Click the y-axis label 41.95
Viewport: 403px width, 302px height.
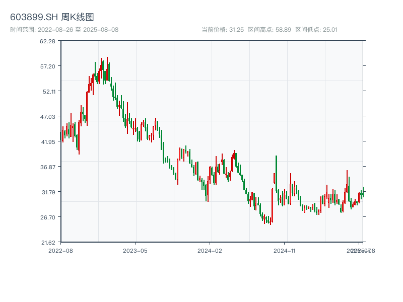tap(48, 142)
